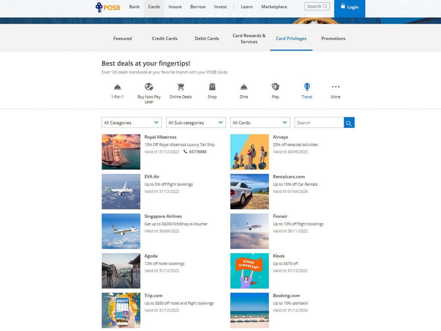Open the Insure menu
Screen dimensions: 441x331
[x=175, y=7]
